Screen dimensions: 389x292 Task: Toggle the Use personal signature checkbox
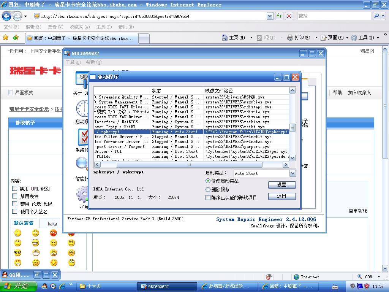(15, 211)
